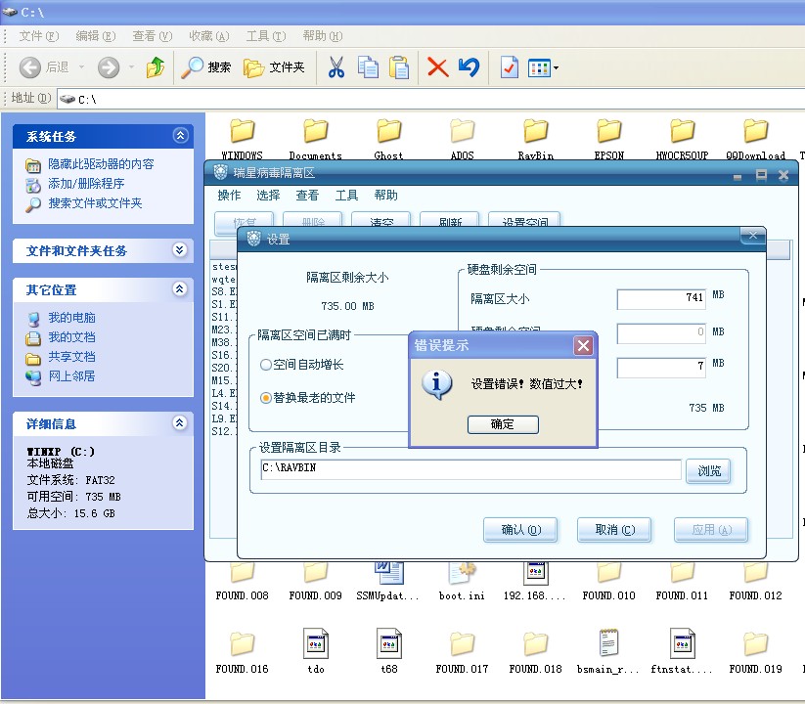Select the RavBin folder icon

tap(535, 131)
